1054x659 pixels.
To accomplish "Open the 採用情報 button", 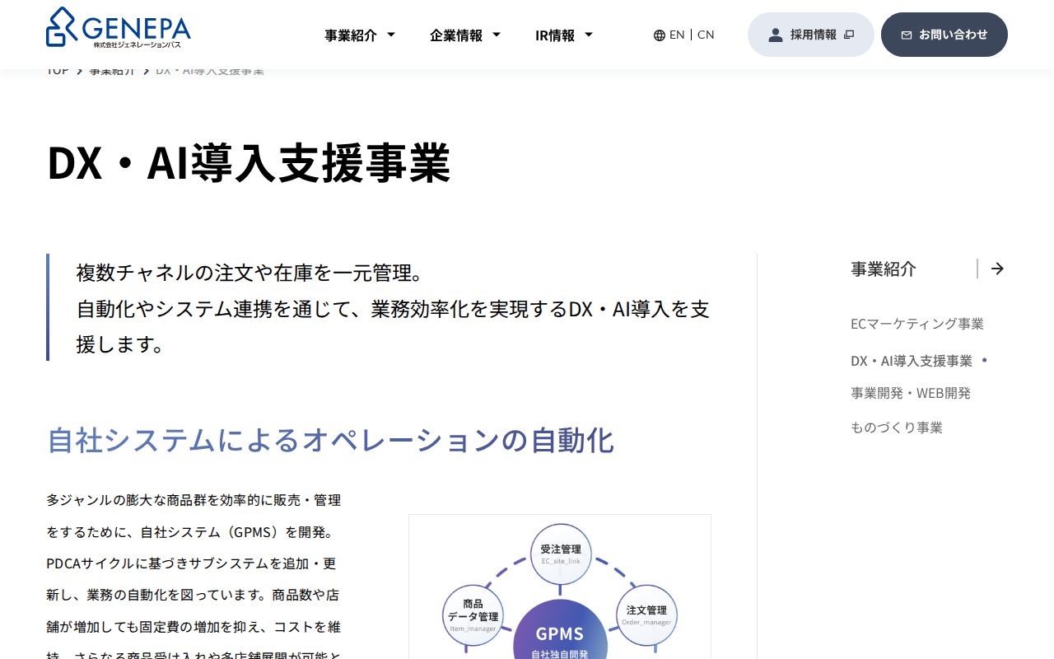I will [x=811, y=35].
